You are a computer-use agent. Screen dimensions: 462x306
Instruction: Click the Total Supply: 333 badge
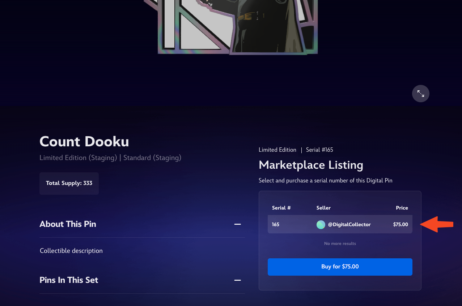[69, 183]
